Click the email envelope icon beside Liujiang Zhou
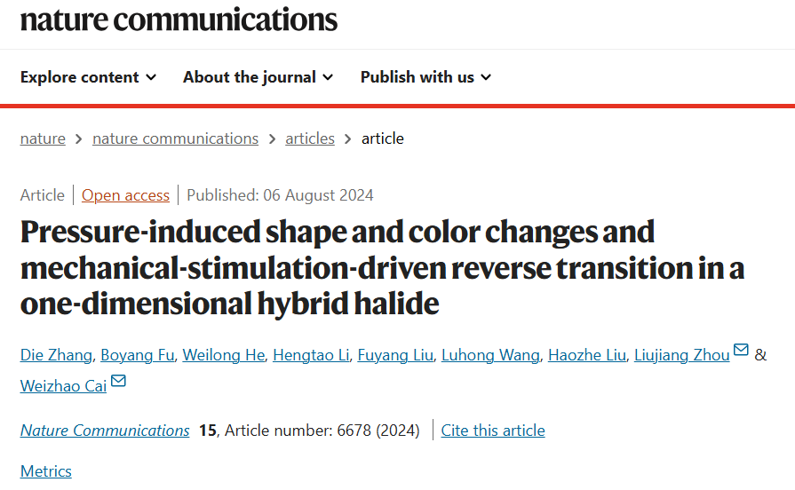This screenshot has width=795, height=490. pos(741,350)
